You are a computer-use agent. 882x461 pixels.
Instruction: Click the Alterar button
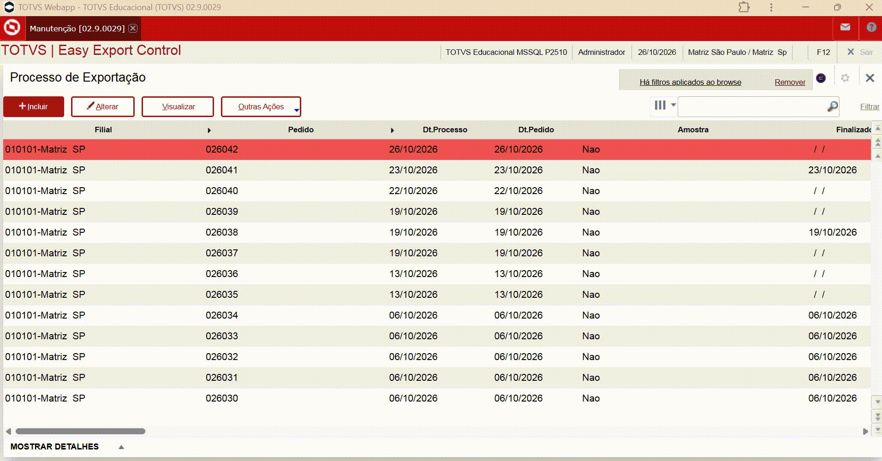[103, 106]
